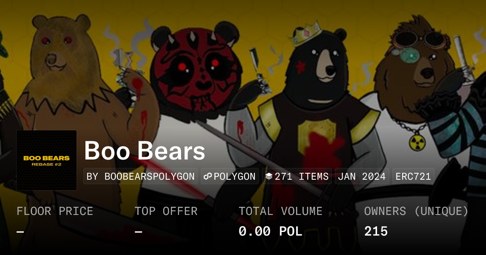This screenshot has height=255, width=486.
Task: Click the Boo Bears collection logo thumbnail
Action: pos(47,160)
